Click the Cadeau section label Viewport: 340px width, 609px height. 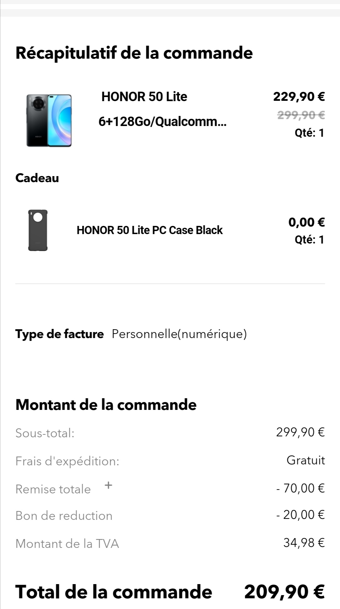pyautogui.click(x=37, y=178)
